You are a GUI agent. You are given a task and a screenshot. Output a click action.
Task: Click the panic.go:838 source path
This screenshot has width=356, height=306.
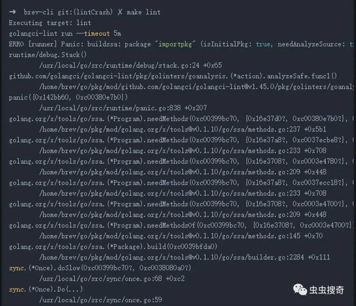[x=123, y=108]
